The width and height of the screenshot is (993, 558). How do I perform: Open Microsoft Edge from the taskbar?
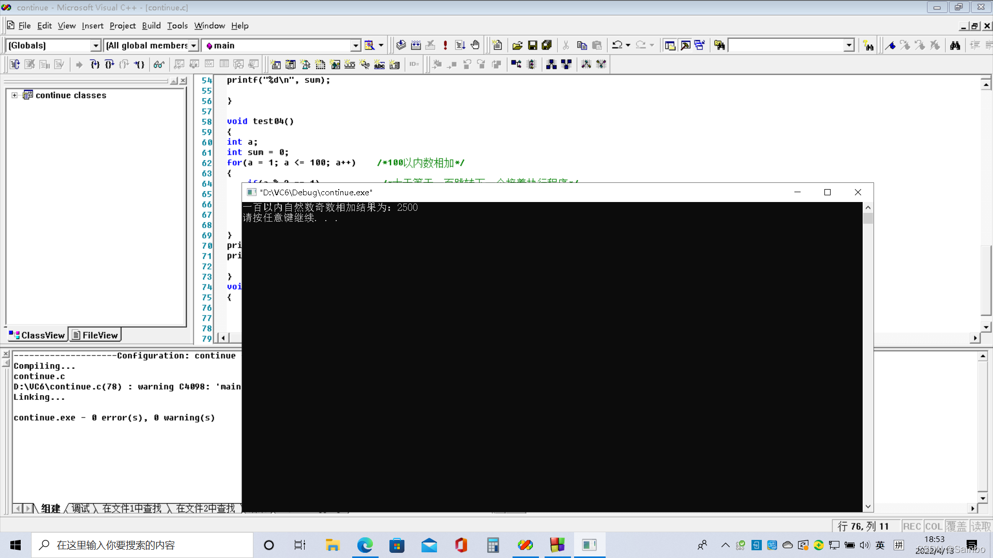point(365,545)
